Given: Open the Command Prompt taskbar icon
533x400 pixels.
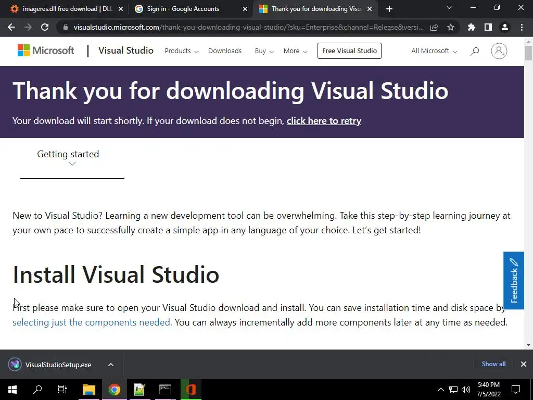Looking at the screenshot, I should (x=165, y=390).
